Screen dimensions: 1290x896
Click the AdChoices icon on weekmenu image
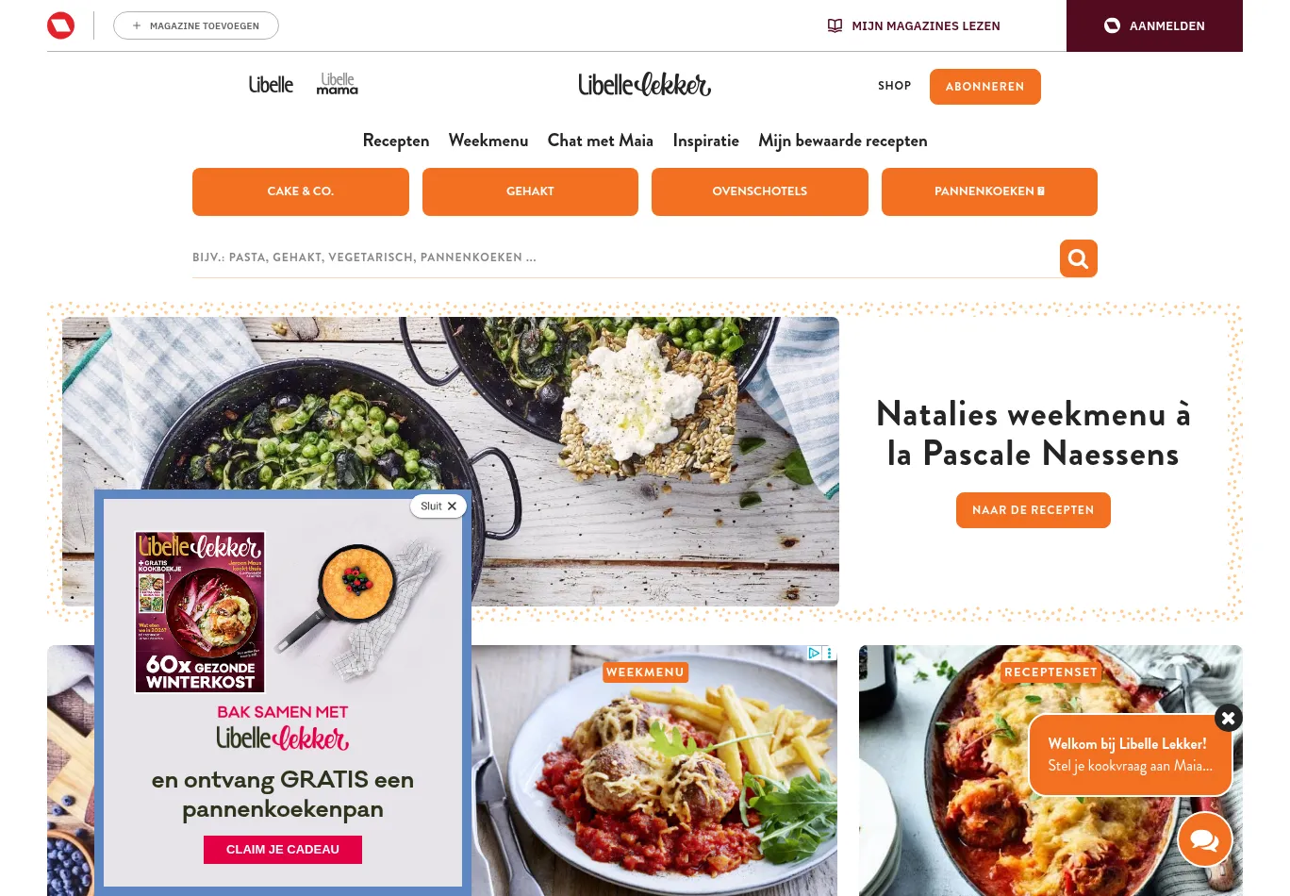(x=814, y=653)
